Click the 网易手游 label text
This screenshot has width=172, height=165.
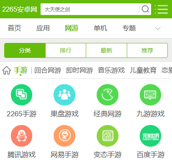coord(64,155)
